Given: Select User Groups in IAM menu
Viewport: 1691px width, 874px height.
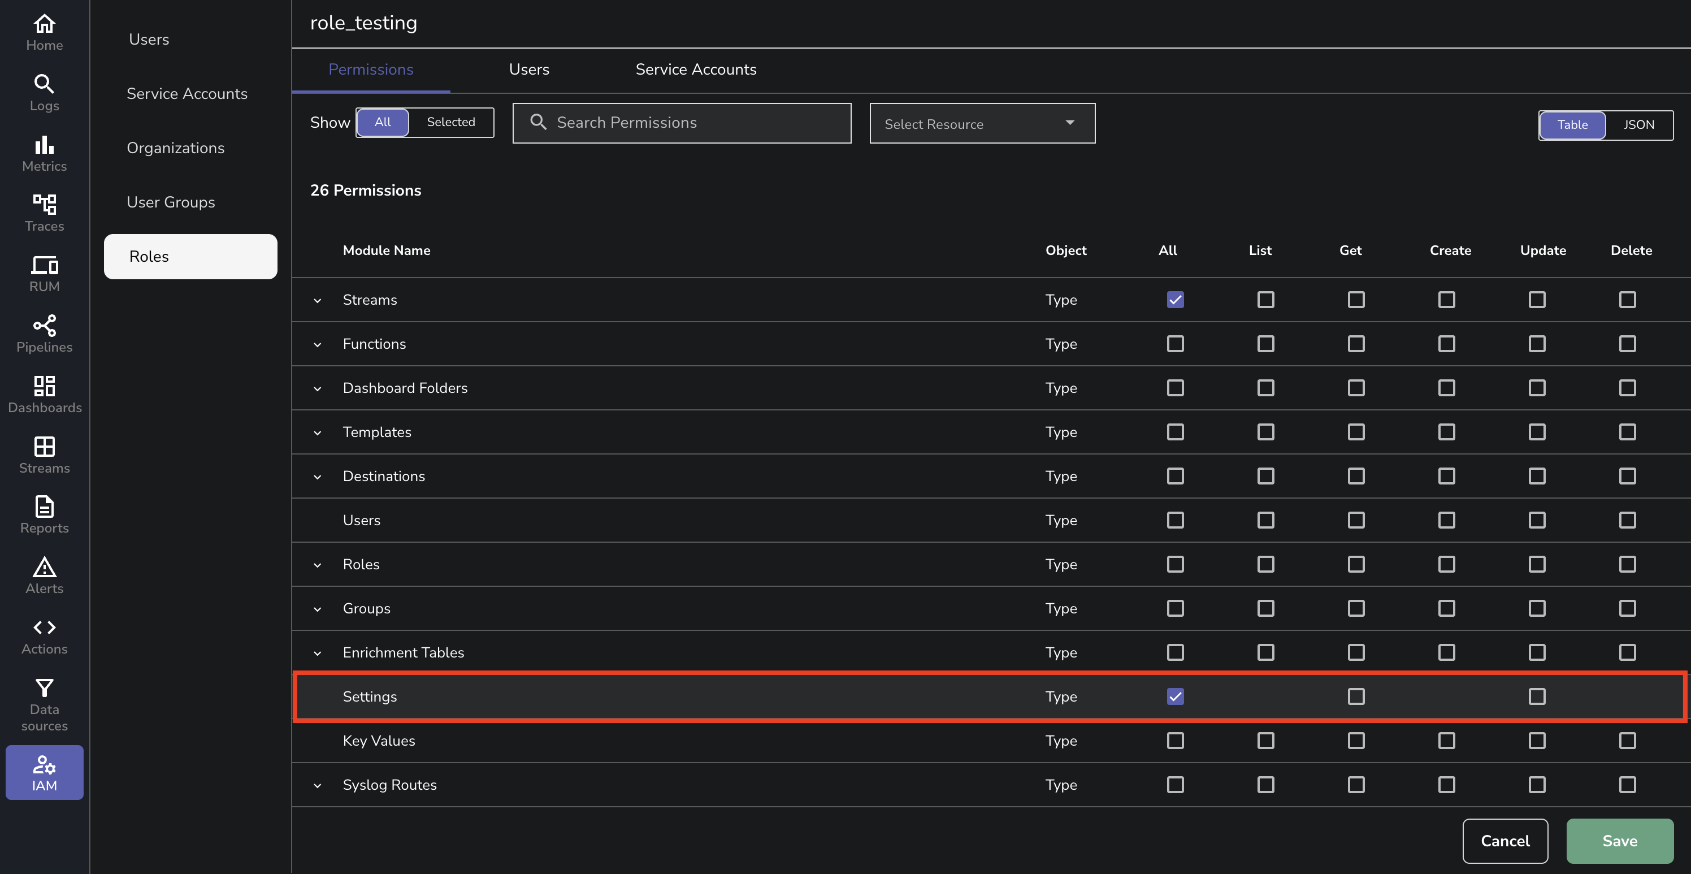Looking at the screenshot, I should pos(171,202).
